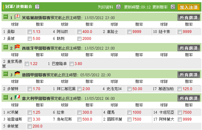Viewport: 202px width, 130px height.
Task: Click the team name 阿仙奴
Action: [62, 32]
